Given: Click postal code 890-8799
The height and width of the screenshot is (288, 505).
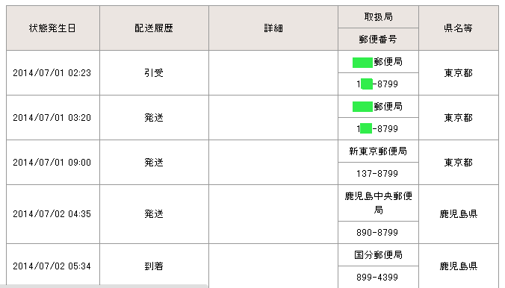Looking at the screenshot, I should click(377, 232).
